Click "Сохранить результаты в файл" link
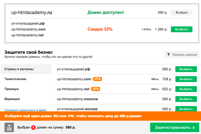 25,110
